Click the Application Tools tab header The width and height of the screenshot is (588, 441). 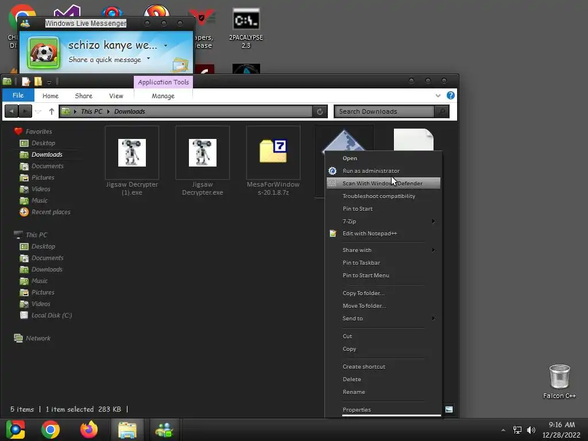coord(163,82)
